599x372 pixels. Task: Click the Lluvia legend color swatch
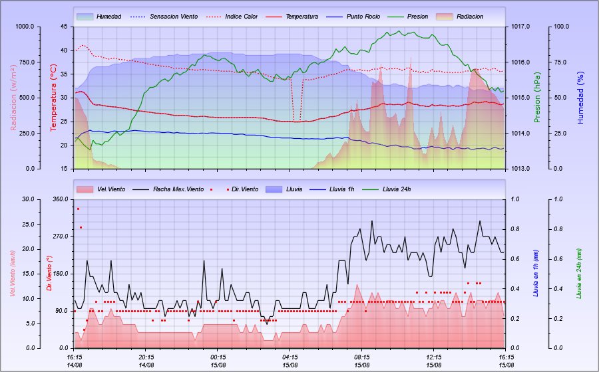[274, 189]
